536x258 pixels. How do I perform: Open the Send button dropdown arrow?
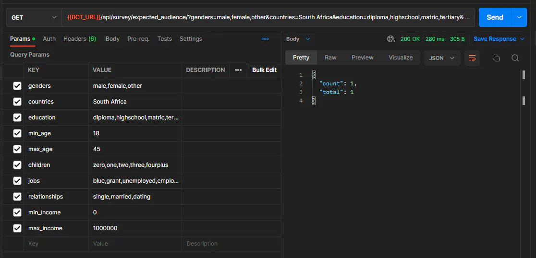519,17
